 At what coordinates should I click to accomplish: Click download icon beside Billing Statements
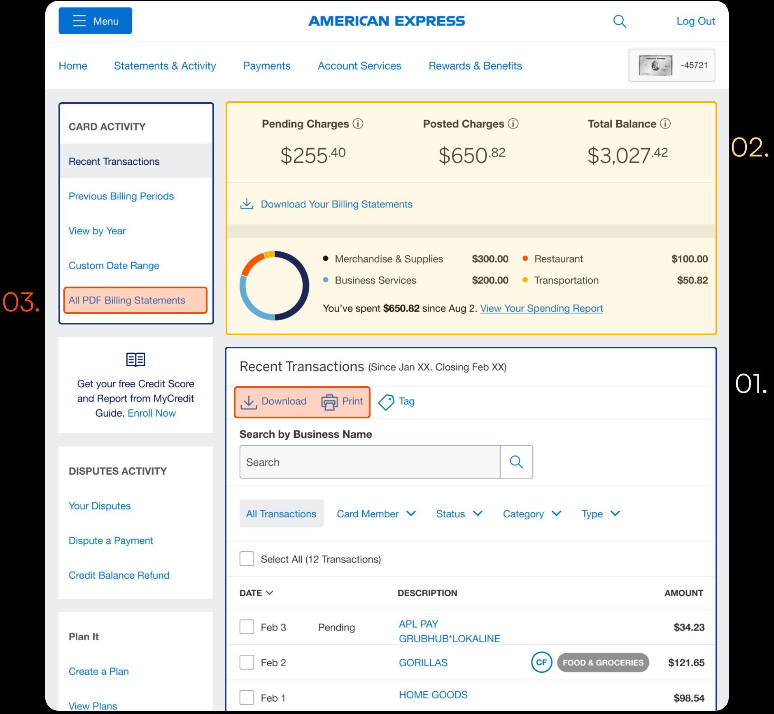point(247,204)
